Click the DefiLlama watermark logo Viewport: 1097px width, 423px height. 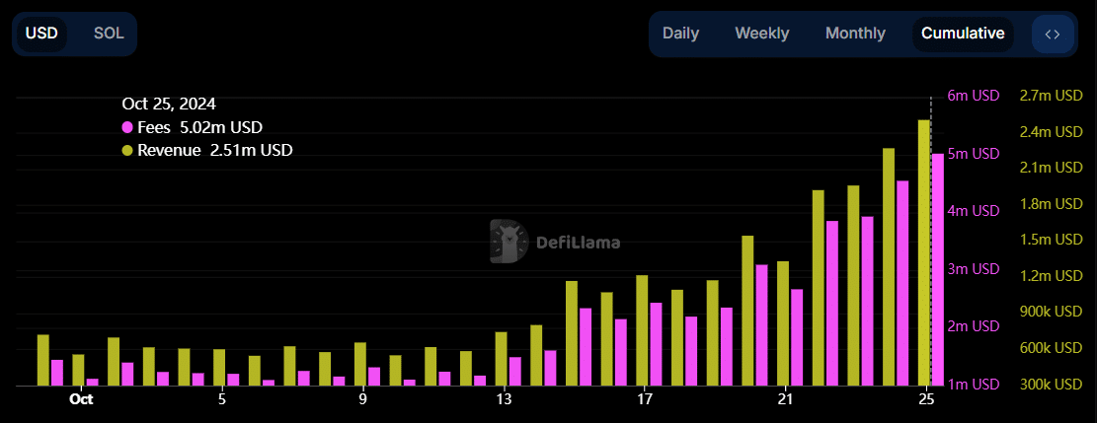point(508,241)
